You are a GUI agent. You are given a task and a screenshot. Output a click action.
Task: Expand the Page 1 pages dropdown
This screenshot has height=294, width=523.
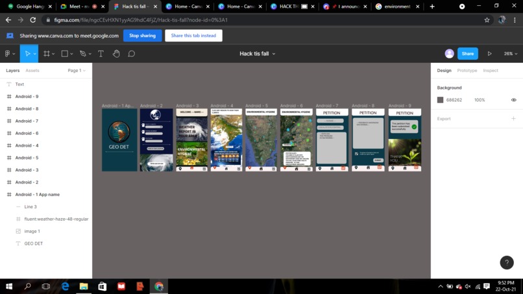click(x=77, y=70)
